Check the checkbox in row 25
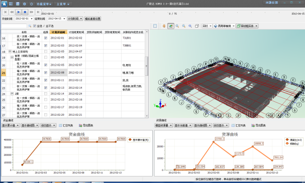 pyautogui.click(x=46, y=100)
